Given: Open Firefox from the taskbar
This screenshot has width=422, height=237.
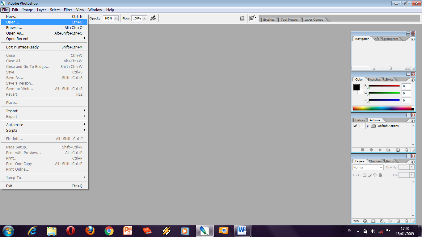Looking at the screenshot, I should coord(90,231).
